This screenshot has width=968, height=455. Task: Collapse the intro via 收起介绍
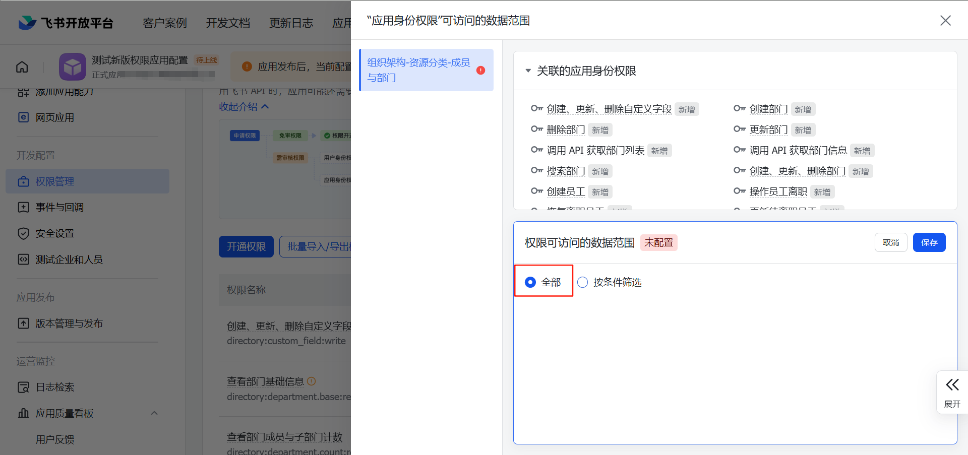pyautogui.click(x=244, y=107)
